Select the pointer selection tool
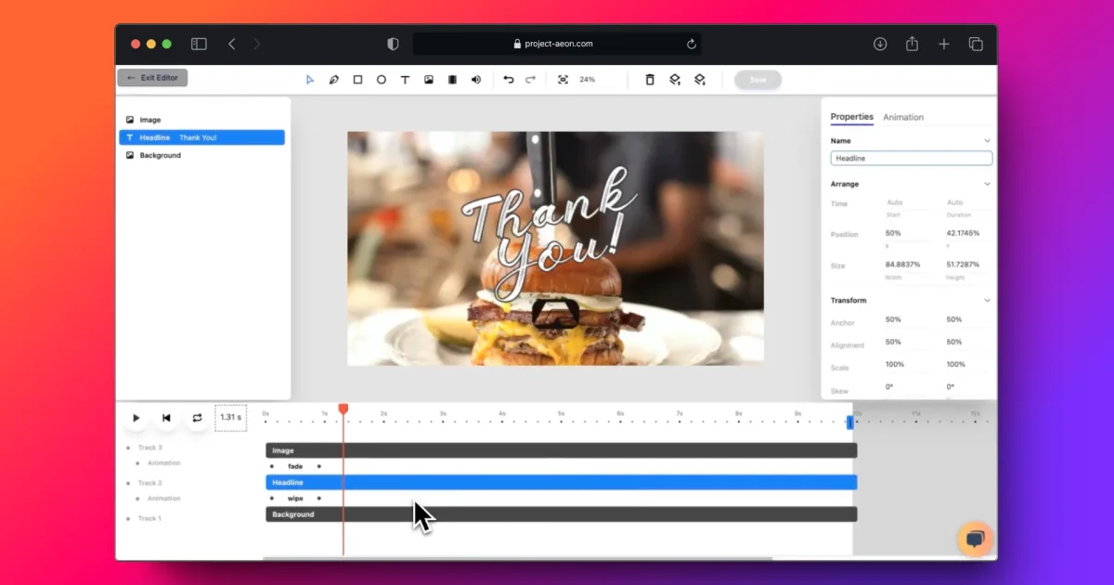This screenshot has width=1114, height=585. 310,80
